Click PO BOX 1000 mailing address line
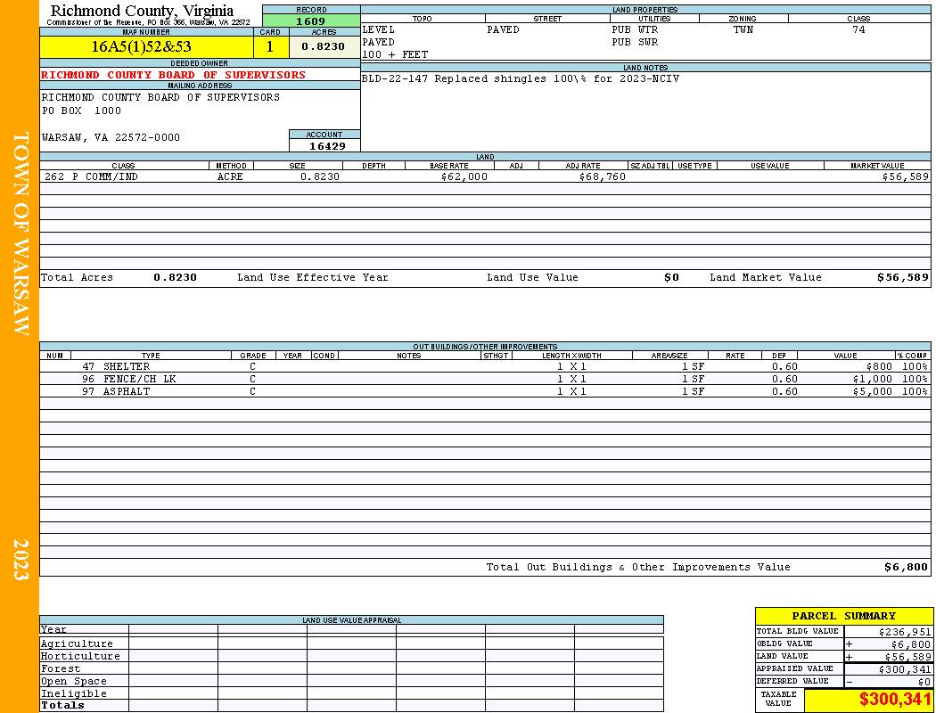Image resolution: width=936 pixels, height=713 pixels. coord(81,111)
